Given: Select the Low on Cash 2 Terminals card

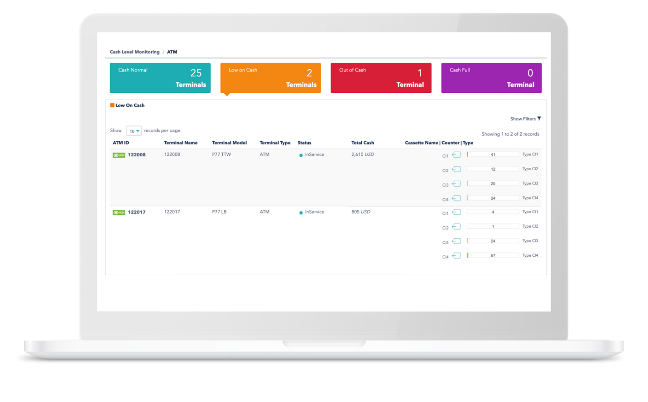Looking at the screenshot, I should coord(270,78).
